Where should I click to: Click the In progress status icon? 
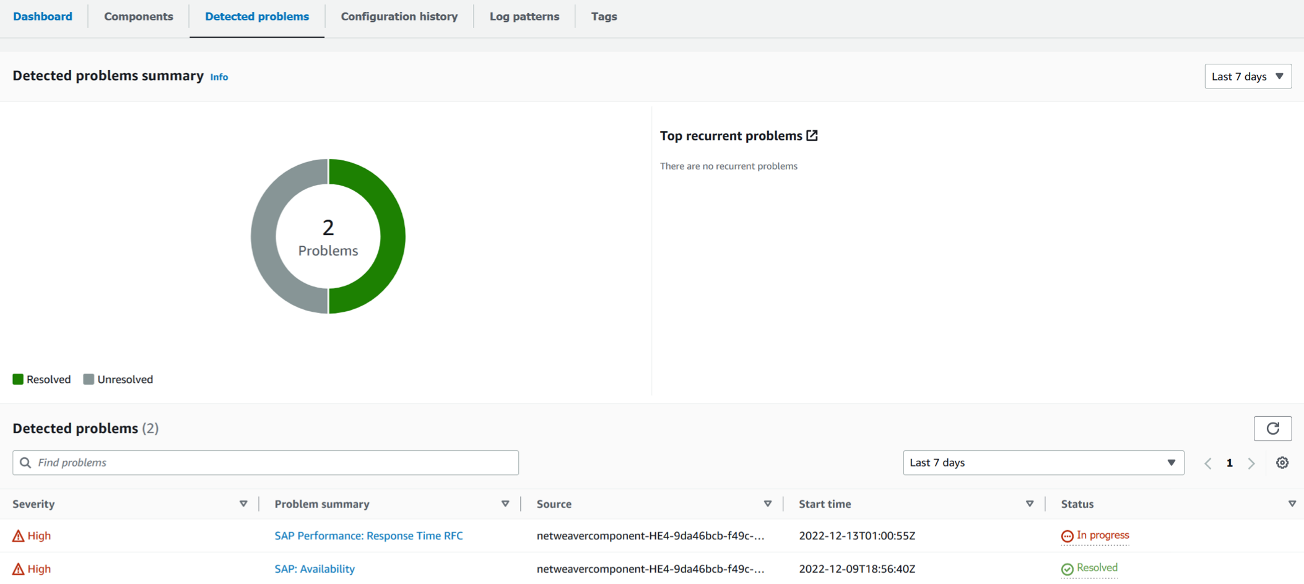pos(1067,535)
